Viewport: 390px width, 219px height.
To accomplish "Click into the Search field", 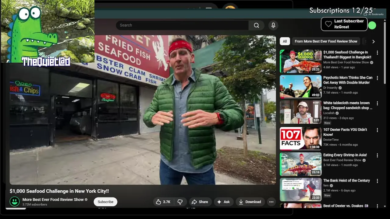I will tap(182, 25).
